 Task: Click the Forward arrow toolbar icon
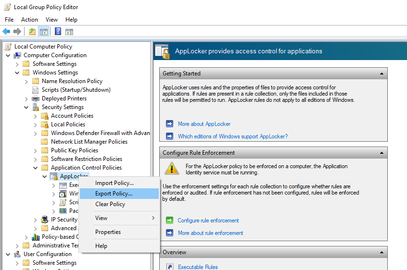coord(17,32)
